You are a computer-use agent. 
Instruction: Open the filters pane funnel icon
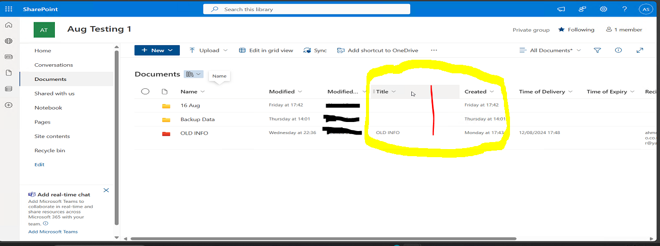(x=598, y=50)
